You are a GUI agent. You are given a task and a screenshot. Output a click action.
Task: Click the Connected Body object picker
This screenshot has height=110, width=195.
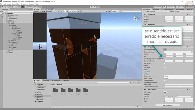click(192, 52)
